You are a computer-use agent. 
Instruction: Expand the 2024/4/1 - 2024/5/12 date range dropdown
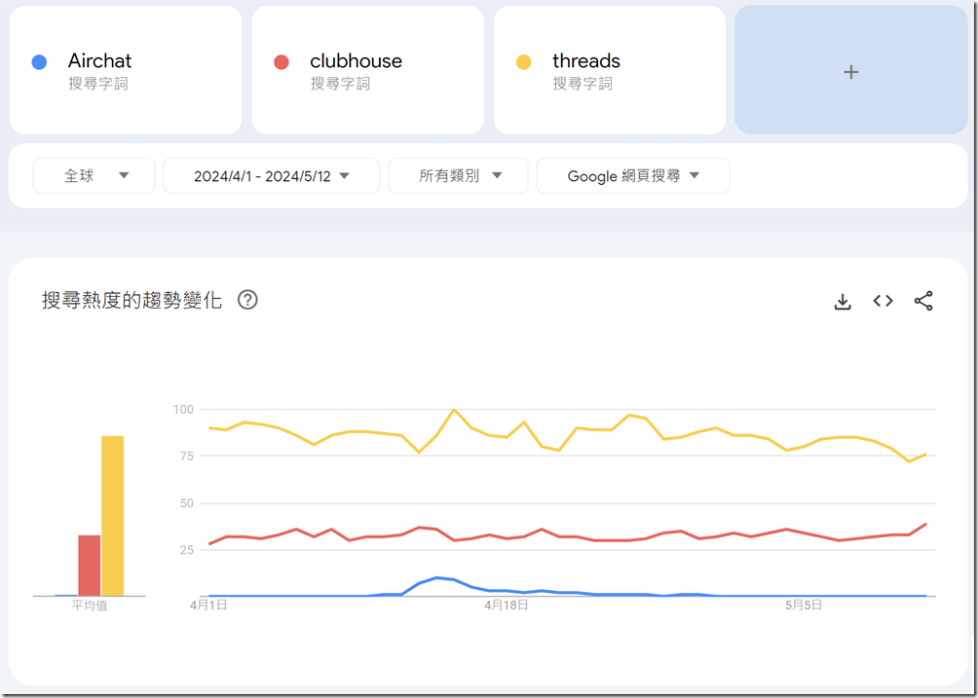(x=271, y=176)
